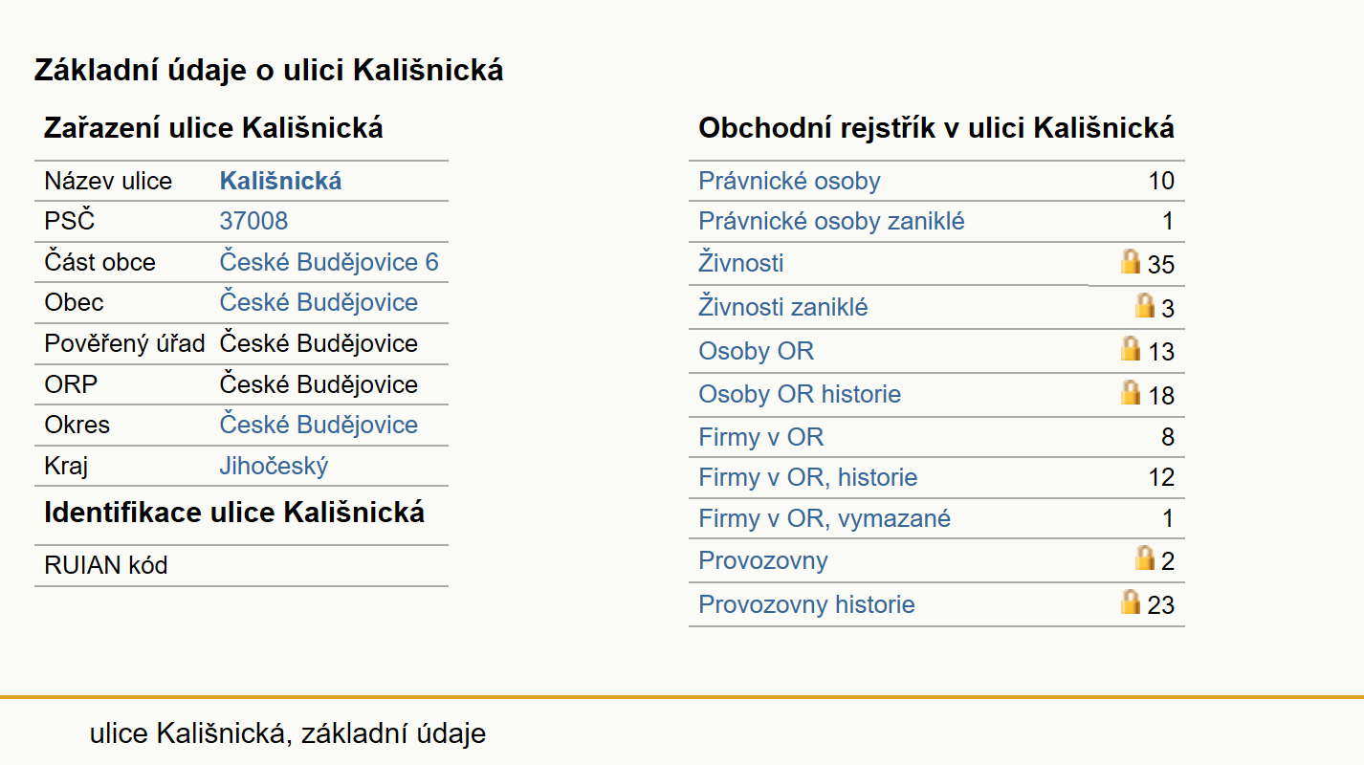1364x765 pixels.
Task: Open the Jihočeský region link
Action: pos(274,467)
